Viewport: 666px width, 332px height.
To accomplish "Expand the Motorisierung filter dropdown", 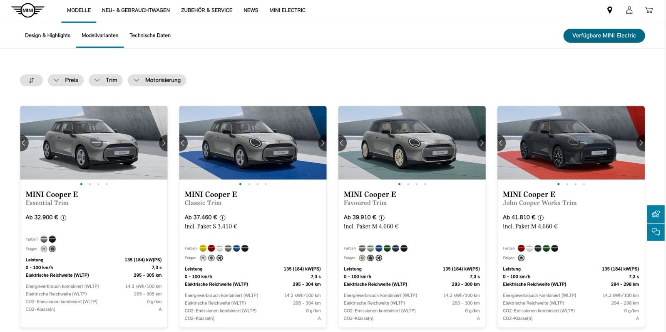I will tap(157, 80).
